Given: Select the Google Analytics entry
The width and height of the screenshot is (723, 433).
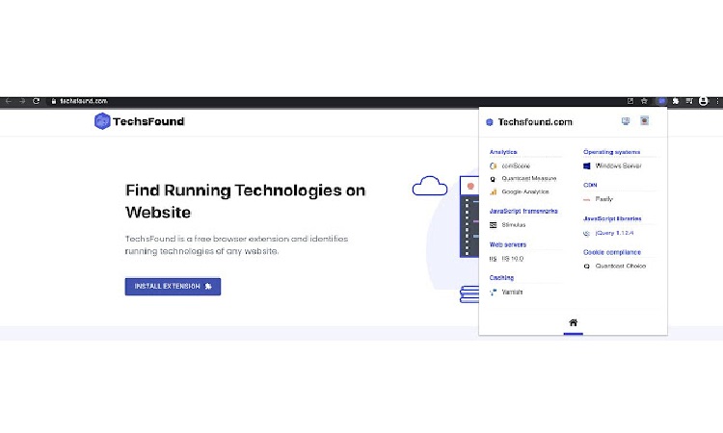Looking at the screenshot, I should (x=525, y=191).
